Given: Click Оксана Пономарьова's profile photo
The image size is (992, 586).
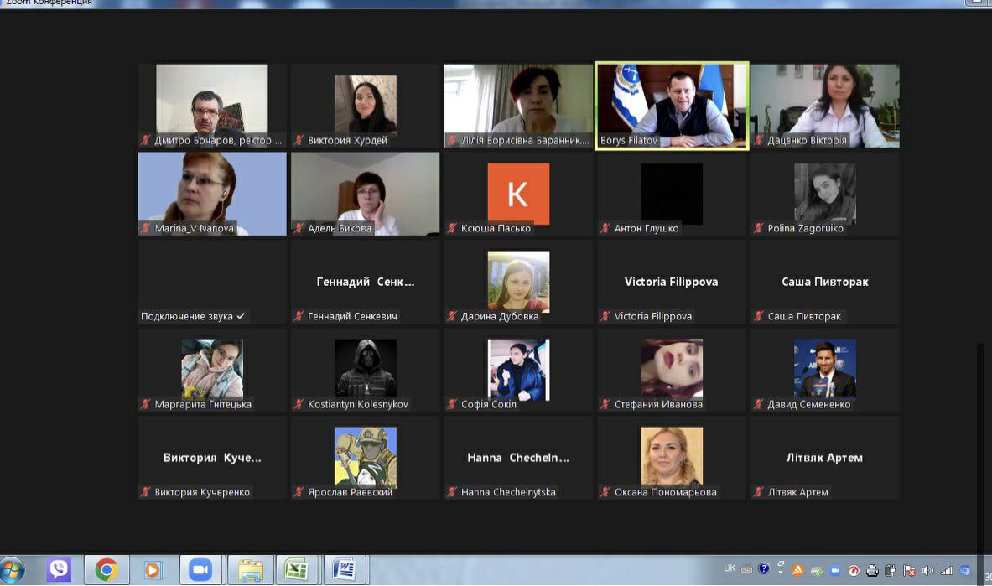Looking at the screenshot, I should [x=672, y=457].
